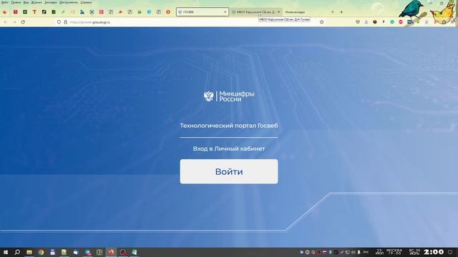Click the 2:00 taskbar clock
458x257 pixels.
pyautogui.click(x=434, y=252)
